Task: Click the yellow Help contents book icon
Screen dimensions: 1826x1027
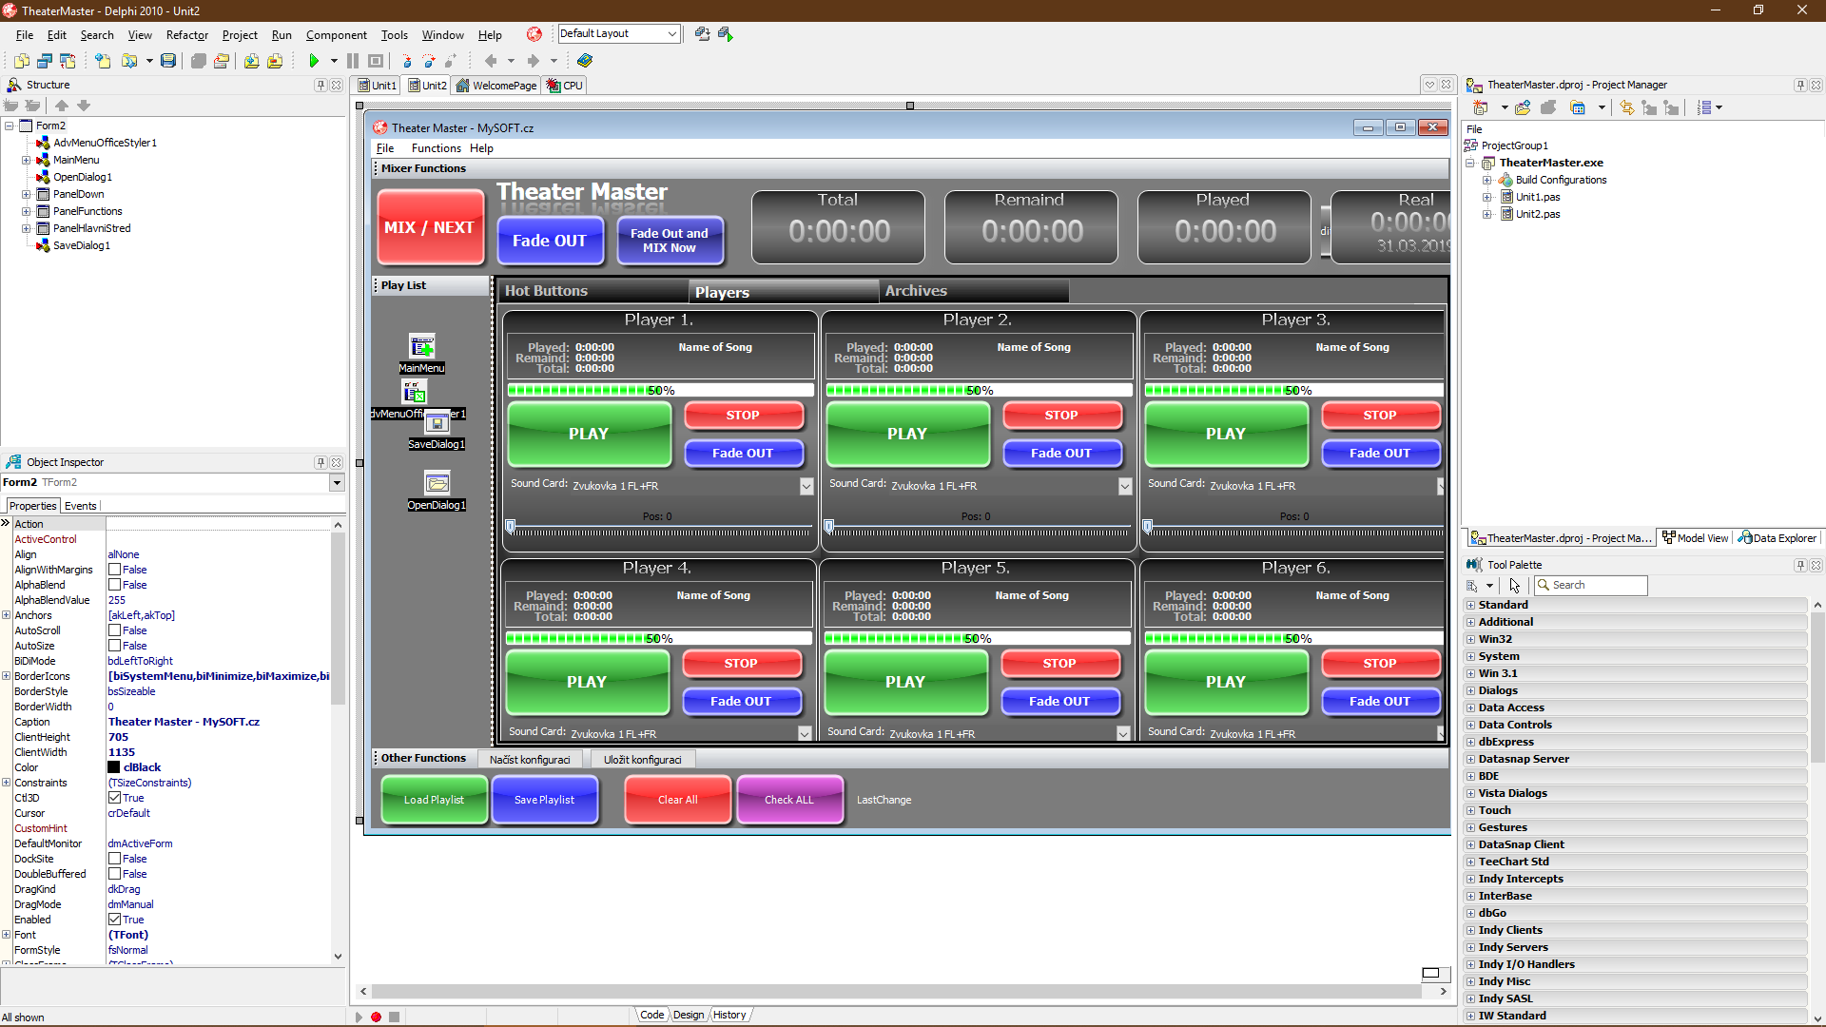Action: point(585,61)
